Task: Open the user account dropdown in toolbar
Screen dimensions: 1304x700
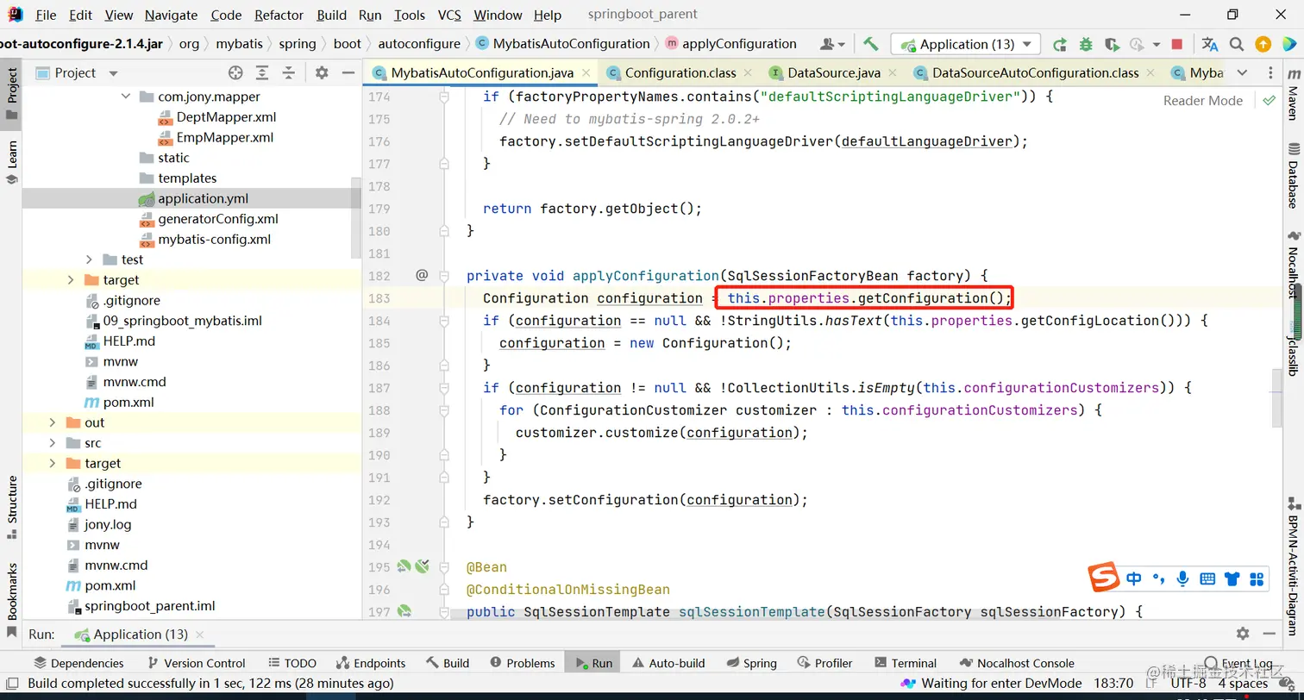Action: point(832,44)
